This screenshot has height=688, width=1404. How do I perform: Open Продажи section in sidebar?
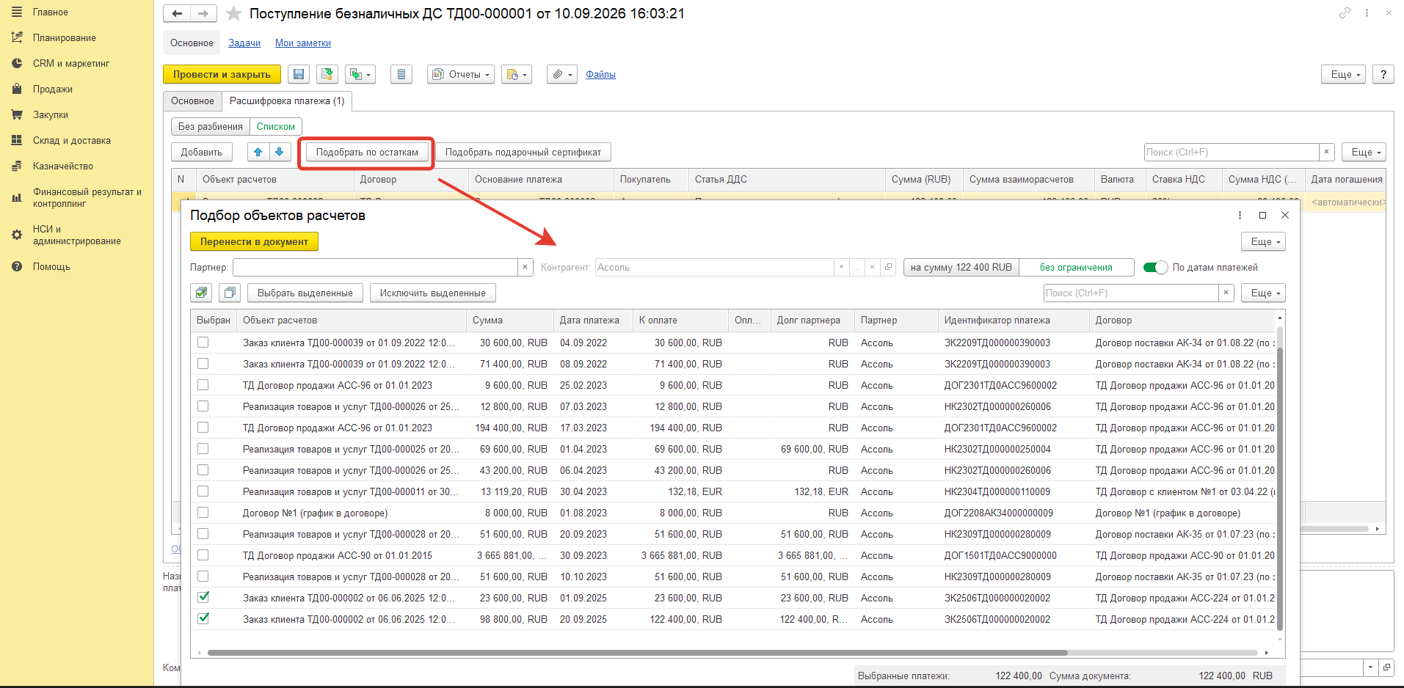53,89
